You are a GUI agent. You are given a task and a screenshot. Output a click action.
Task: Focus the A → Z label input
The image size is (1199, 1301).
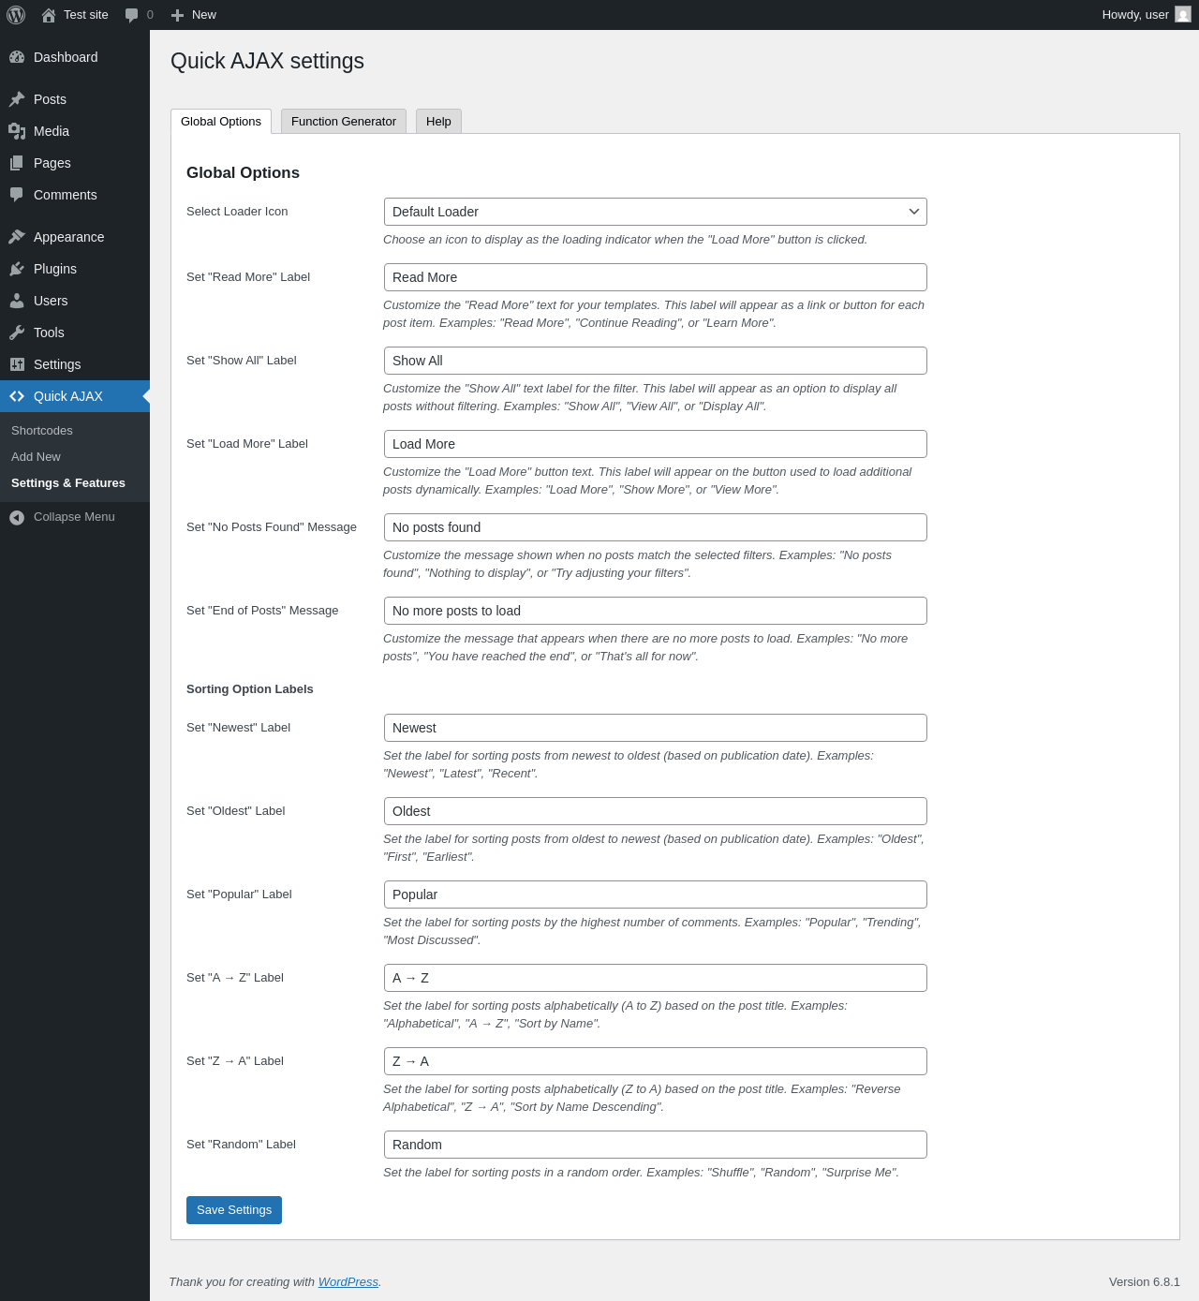tap(656, 978)
